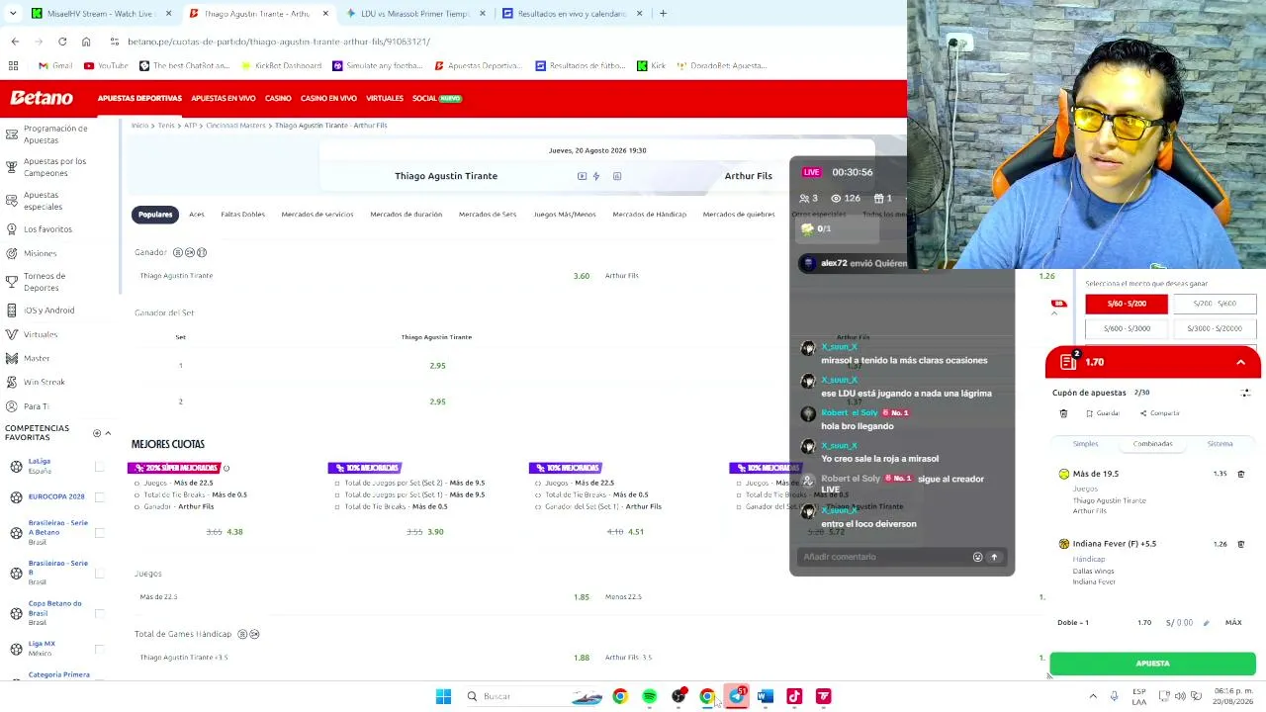Switch to the Faltas Dobles tab

point(242,215)
